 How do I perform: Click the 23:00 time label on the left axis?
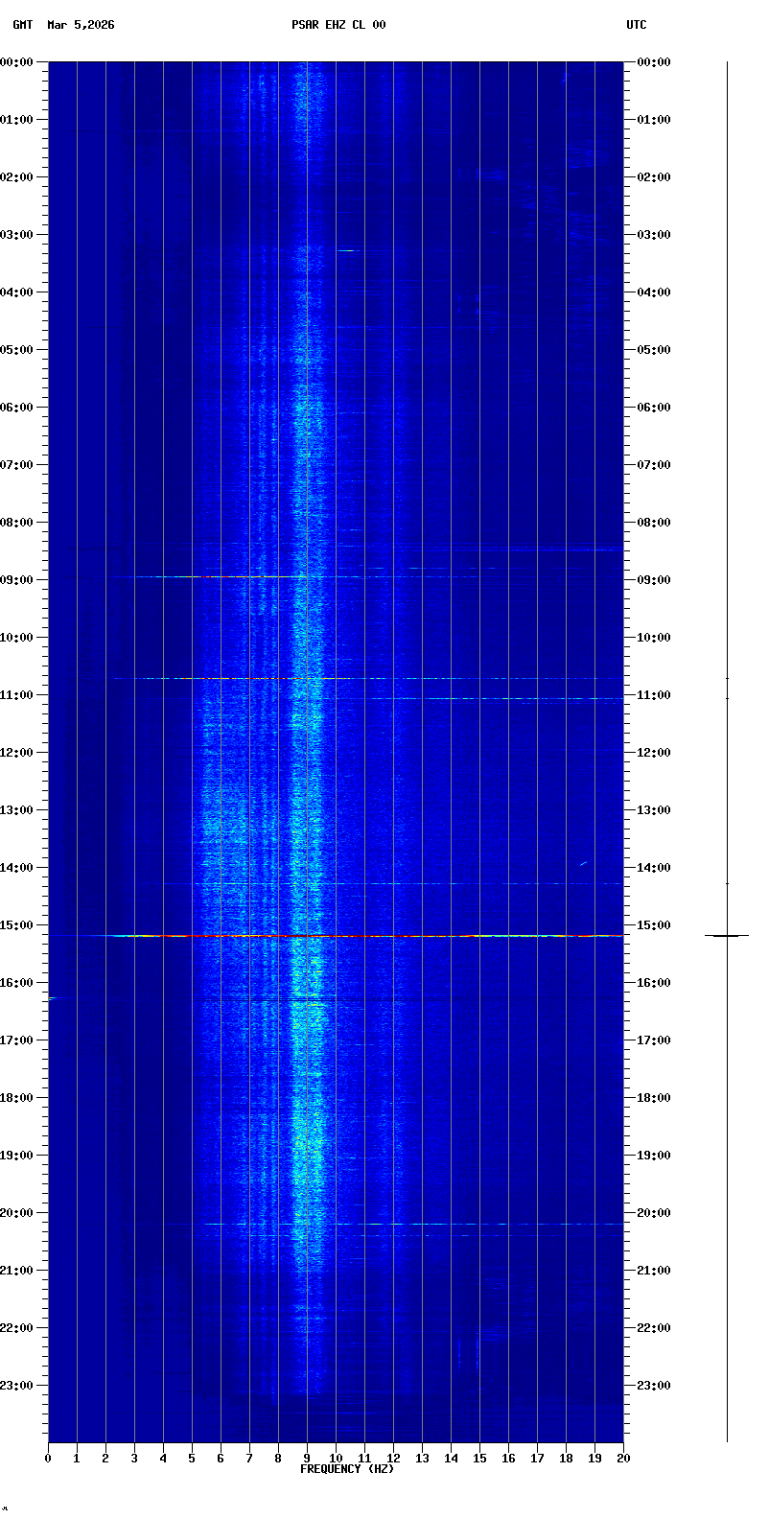point(17,1386)
